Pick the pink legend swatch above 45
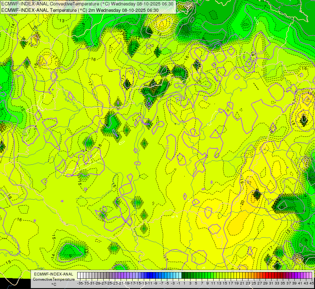The image size is (315, 289). click(310, 275)
